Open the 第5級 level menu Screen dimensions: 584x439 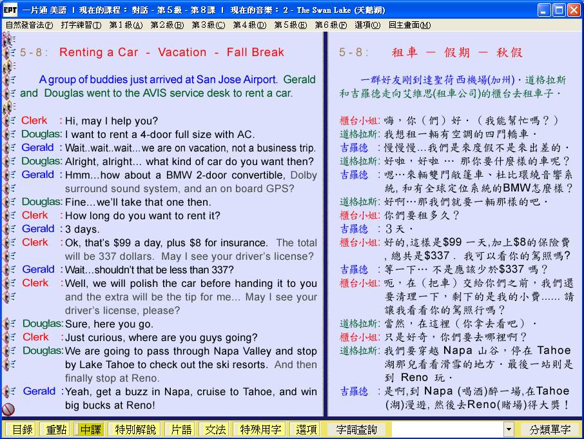(290, 25)
